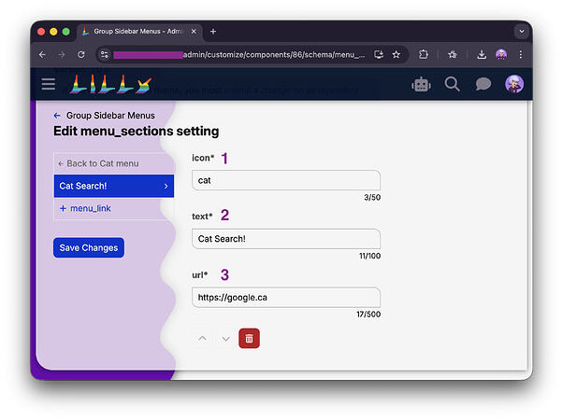This screenshot has width=562, height=420.
Task: Move the link down with chevron
Action: [x=225, y=339]
